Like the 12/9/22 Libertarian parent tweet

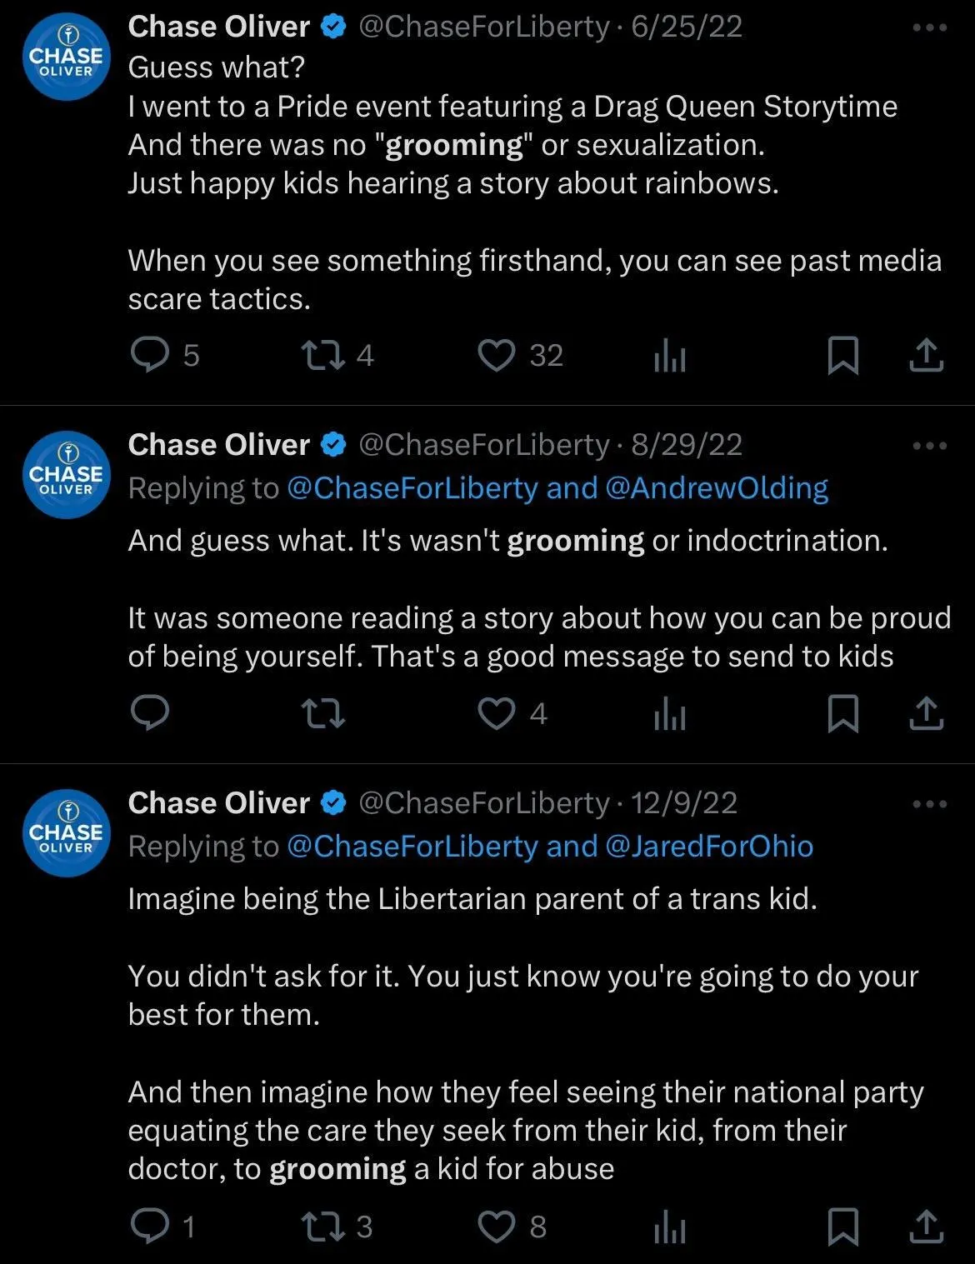coord(497,1227)
